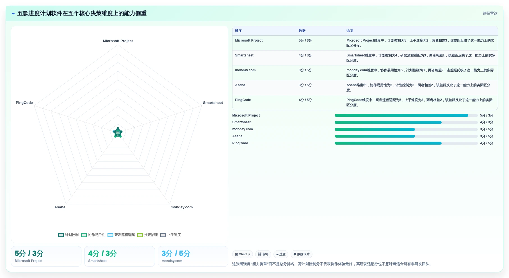The width and height of the screenshot is (509, 278).
Task: Click the 5分 / 3分 cell in Microsoft Project table row
Action: tap(305, 40)
